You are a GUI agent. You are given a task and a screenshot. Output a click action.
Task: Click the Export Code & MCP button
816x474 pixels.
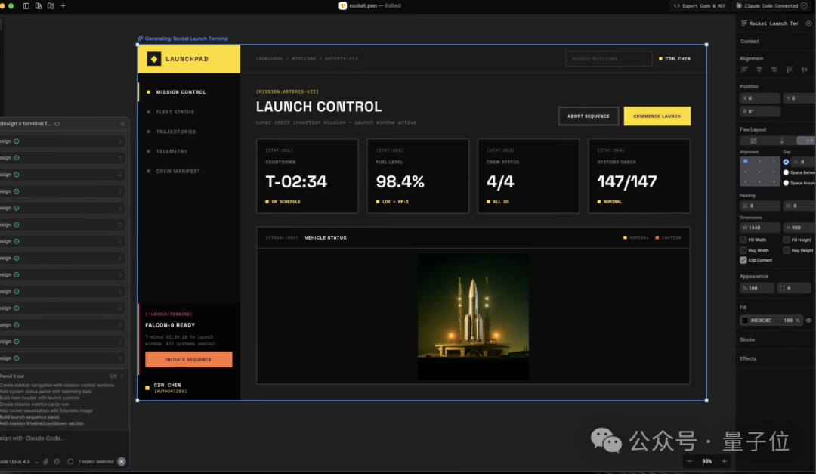700,6
